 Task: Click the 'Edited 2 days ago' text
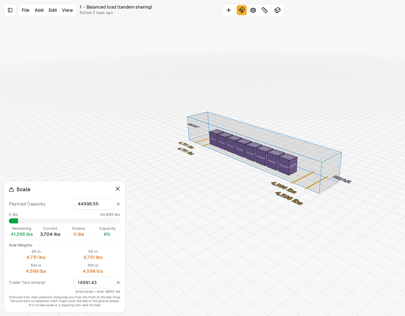[x=96, y=13]
